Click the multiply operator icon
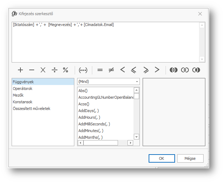This screenshot has height=183, width=224. [43, 70]
